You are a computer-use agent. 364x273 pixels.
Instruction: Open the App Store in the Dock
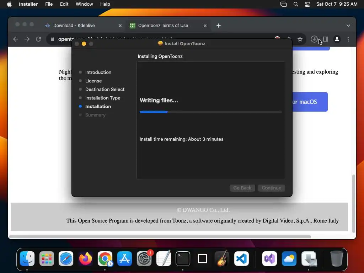click(124, 258)
